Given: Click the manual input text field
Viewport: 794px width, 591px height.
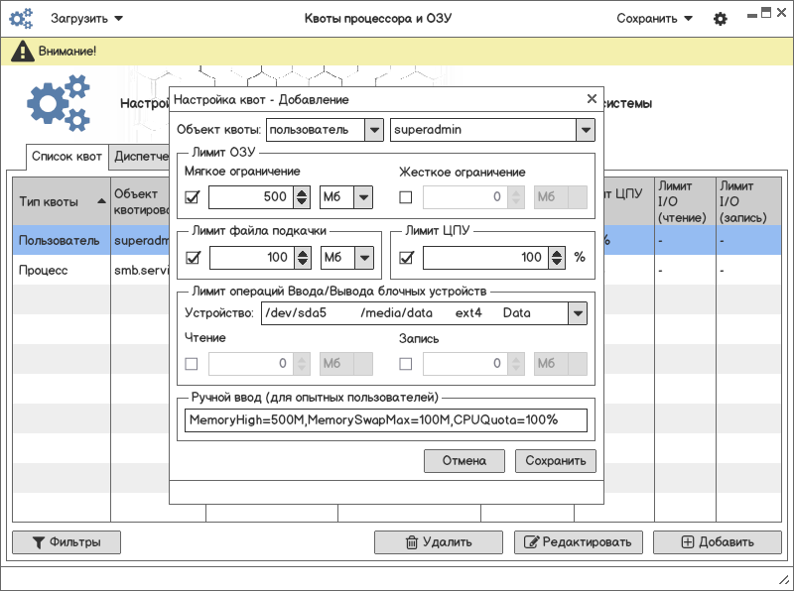Looking at the screenshot, I should (386, 420).
